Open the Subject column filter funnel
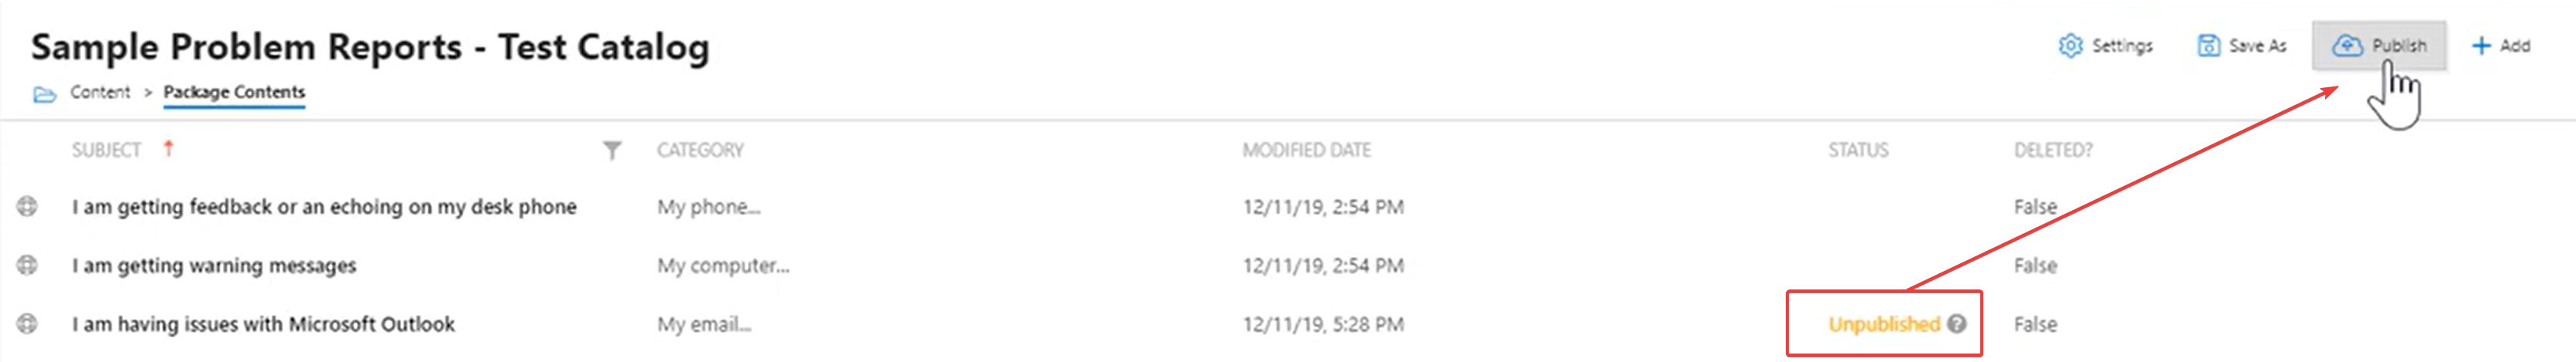The height and width of the screenshot is (362, 2576). pos(612,150)
